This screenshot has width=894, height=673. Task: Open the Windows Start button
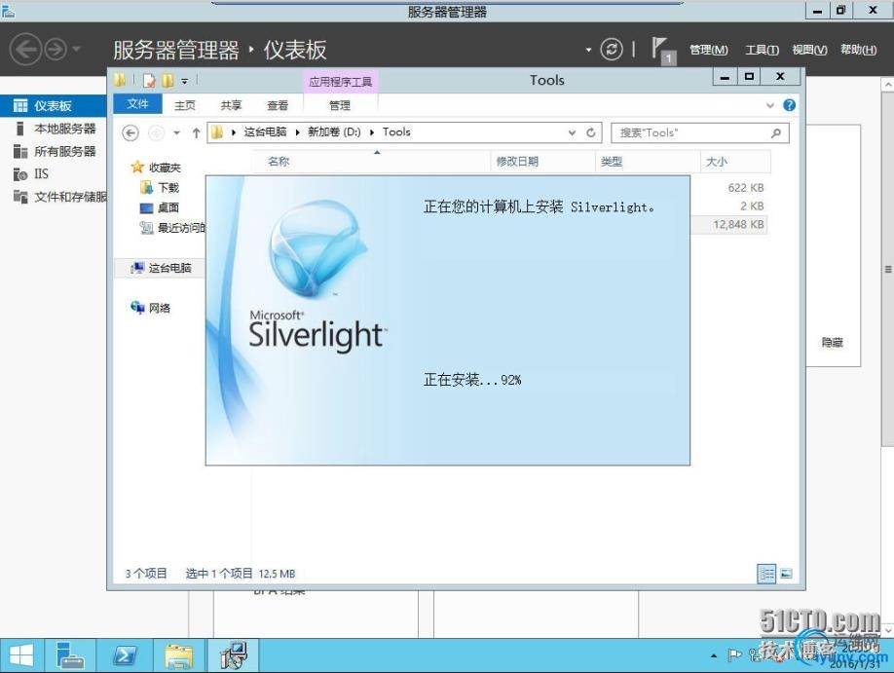(21, 655)
